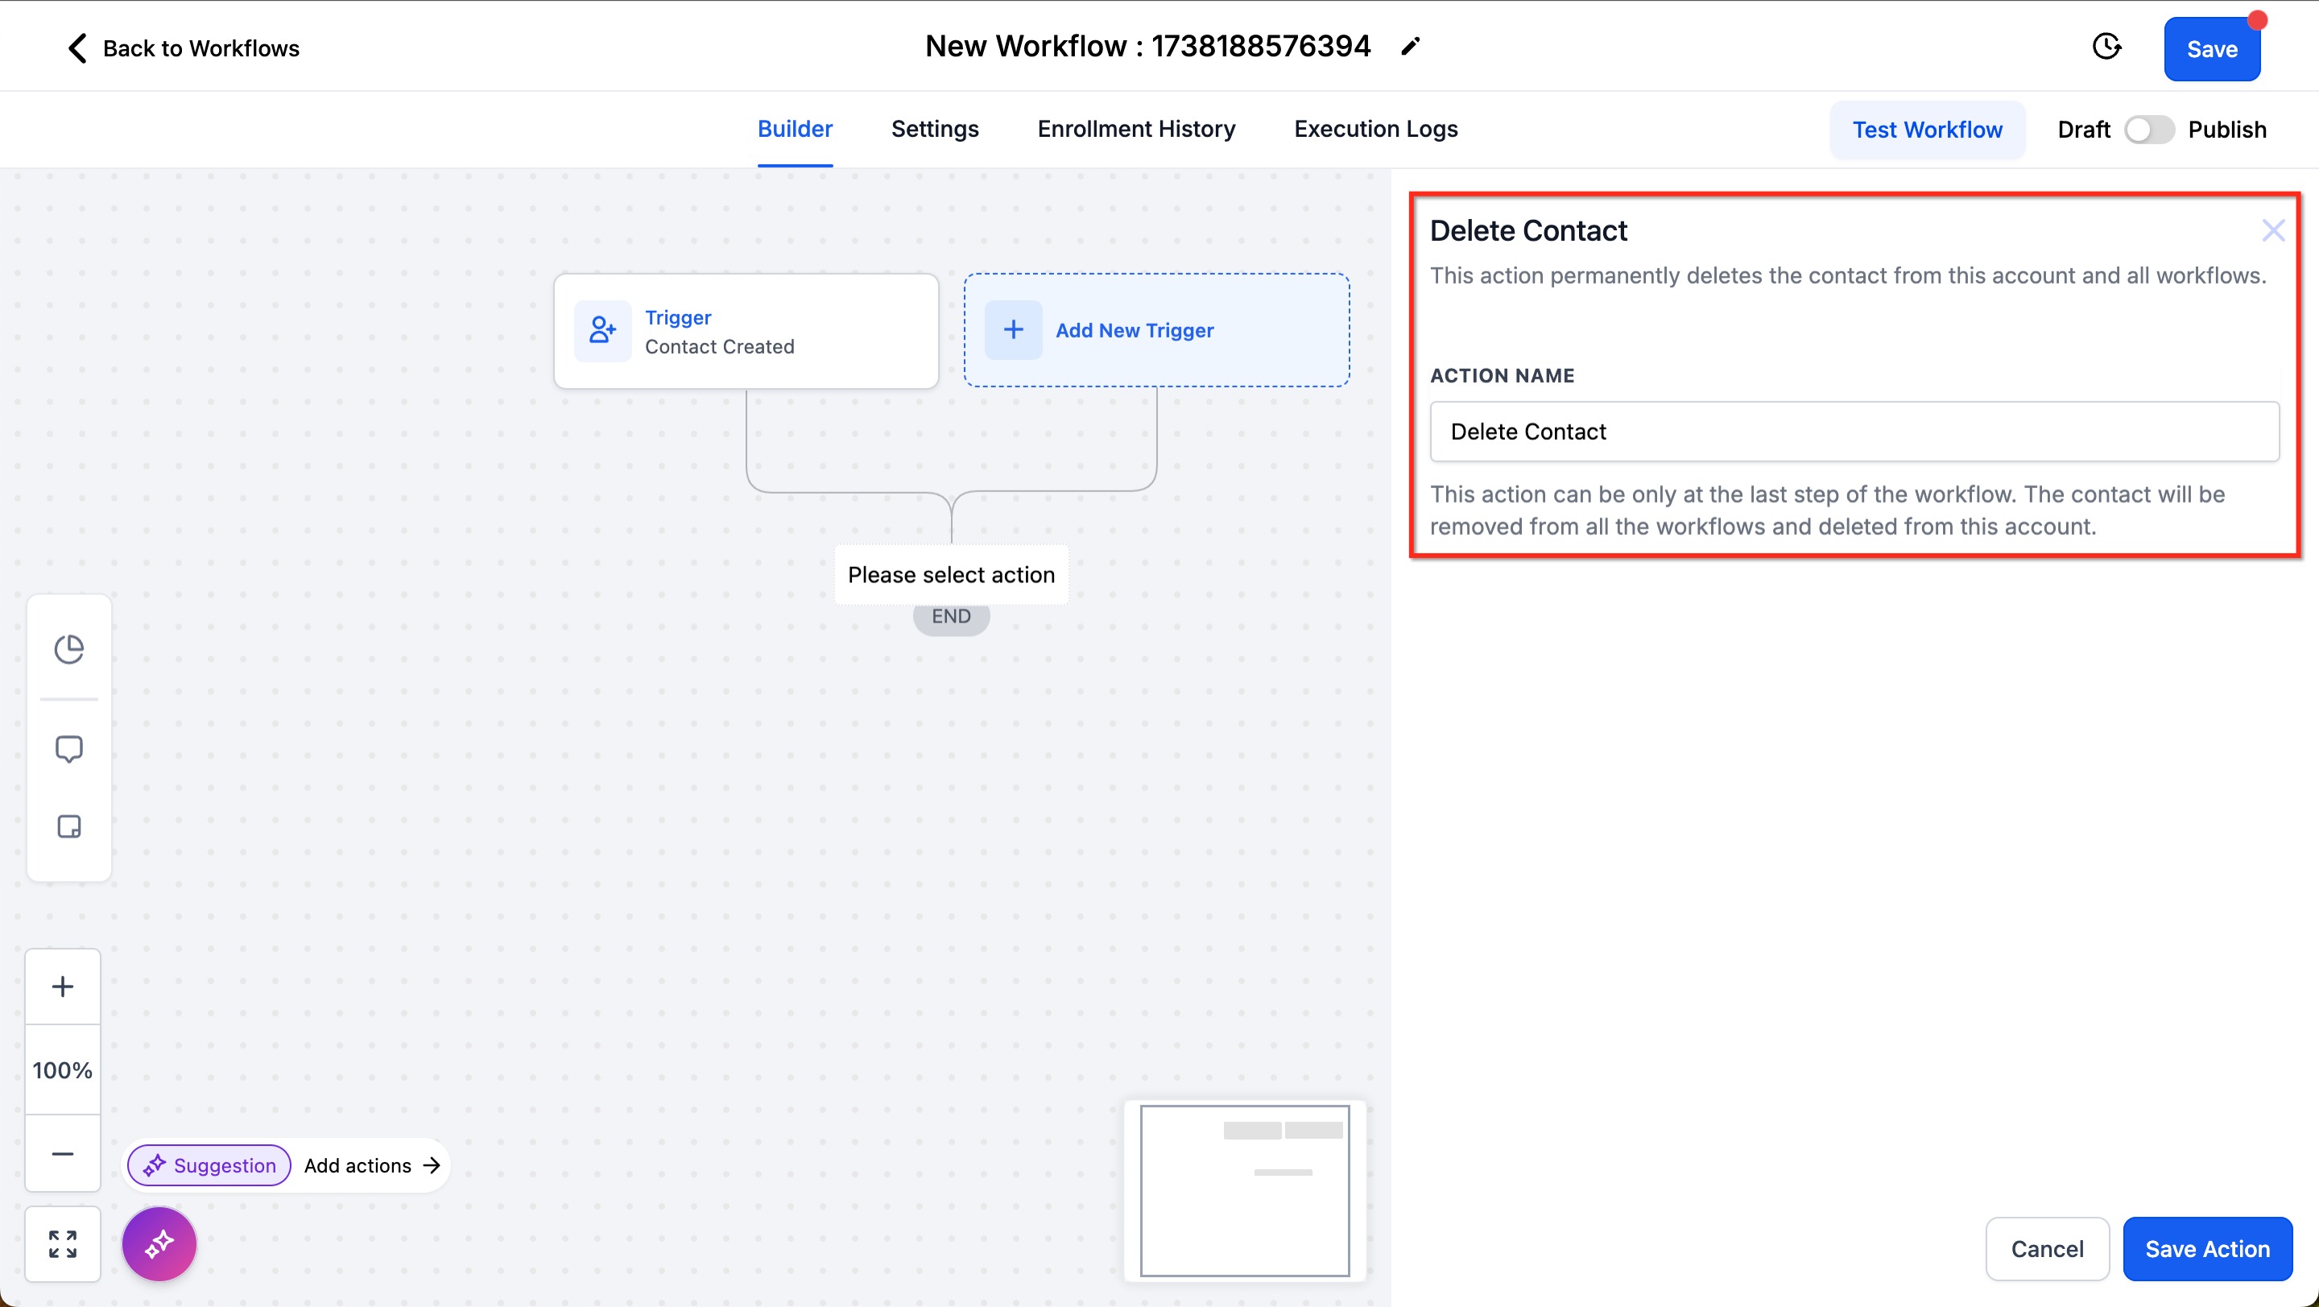Zoom out with the minus button
This screenshot has height=1307, width=2319.
pyautogui.click(x=62, y=1153)
